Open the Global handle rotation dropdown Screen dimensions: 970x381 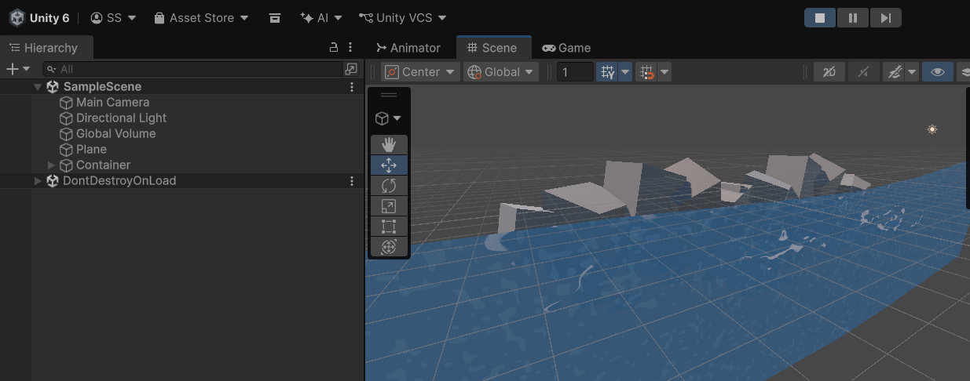(500, 72)
